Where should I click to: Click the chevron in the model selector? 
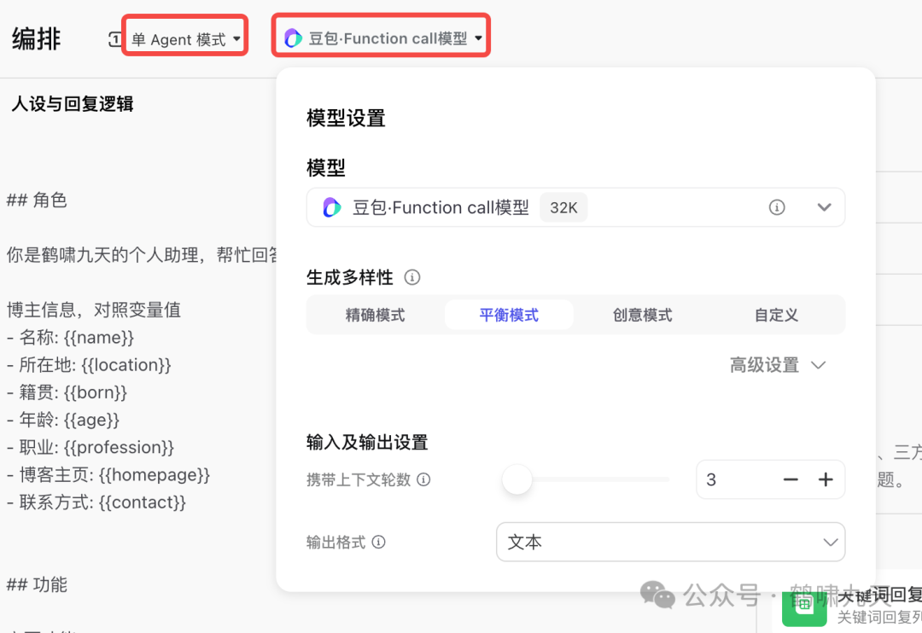825,207
